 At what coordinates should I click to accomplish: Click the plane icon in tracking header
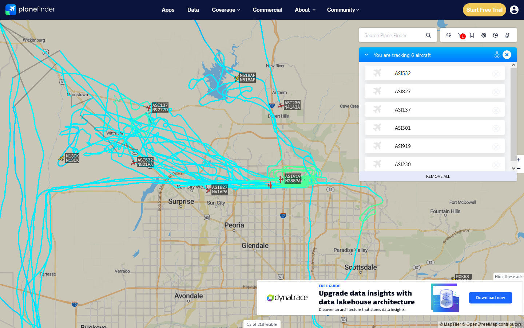[497, 55]
